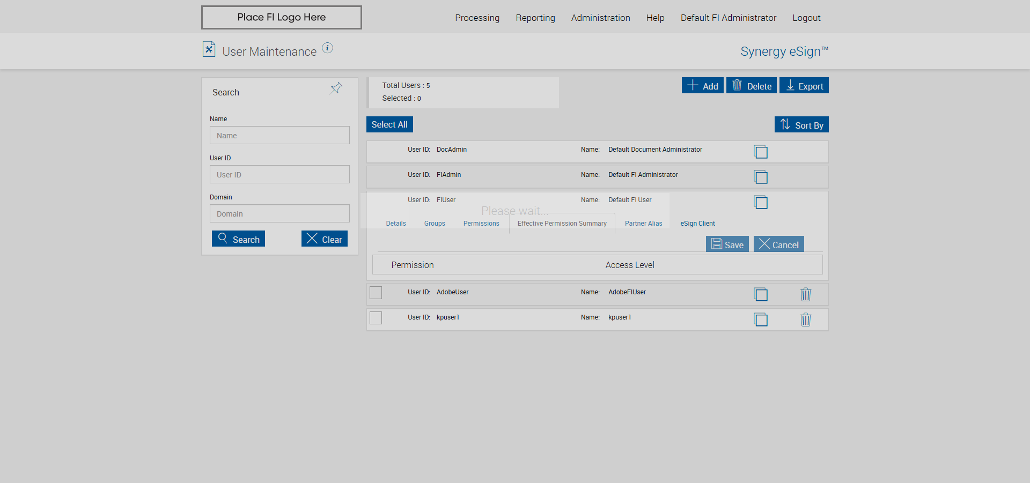1030x483 pixels.
Task: Click the kpuser1 user ID text
Action: [448, 317]
